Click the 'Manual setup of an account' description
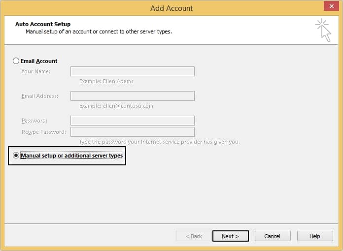Screen dimensions: 343x251 99,31
